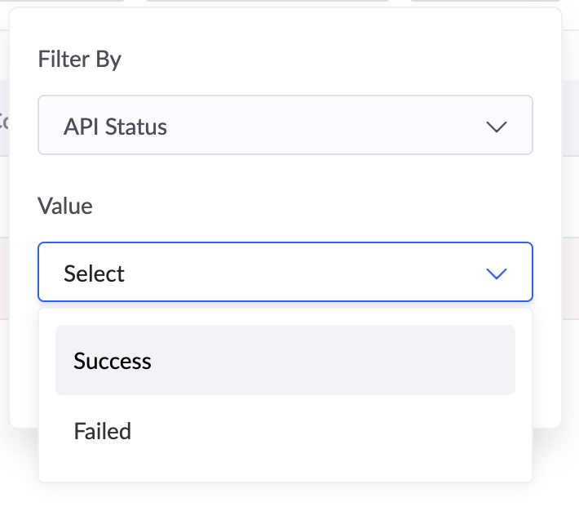
Task: Change the filter type from API Status
Action: tap(285, 126)
